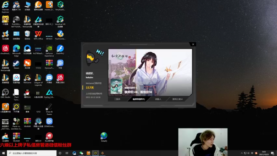Open the Draw & Guess shortcut
Viewport: 277px width, 156px height.
coord(49,109)
